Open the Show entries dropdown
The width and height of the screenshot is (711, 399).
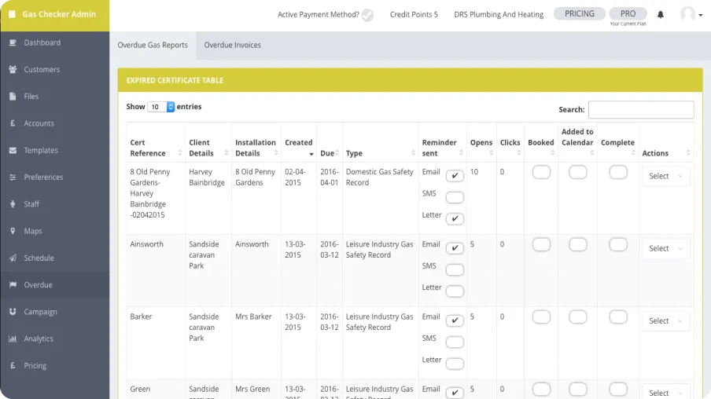click(x=160, y=107)
